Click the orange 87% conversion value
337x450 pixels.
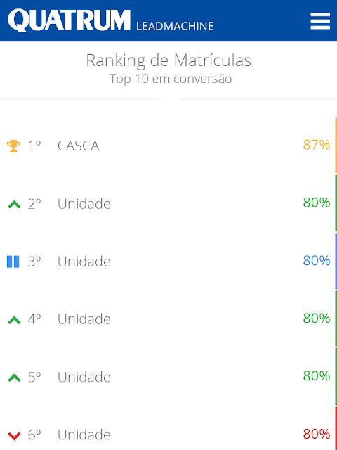coord(317,145)
